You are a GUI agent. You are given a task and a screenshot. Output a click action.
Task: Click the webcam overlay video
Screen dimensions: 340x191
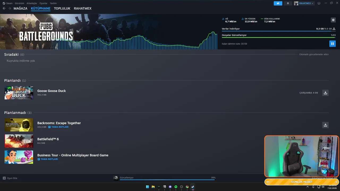[x=302, y=157]
